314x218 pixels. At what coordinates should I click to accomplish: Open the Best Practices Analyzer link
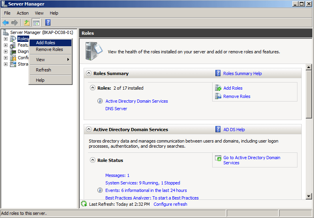coord(152,197)
